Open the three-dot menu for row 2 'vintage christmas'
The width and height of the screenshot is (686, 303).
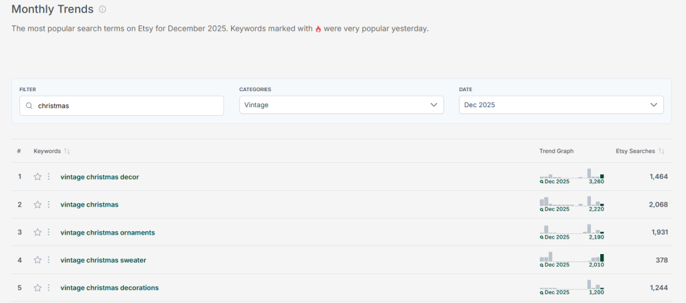tap(48, 204)
